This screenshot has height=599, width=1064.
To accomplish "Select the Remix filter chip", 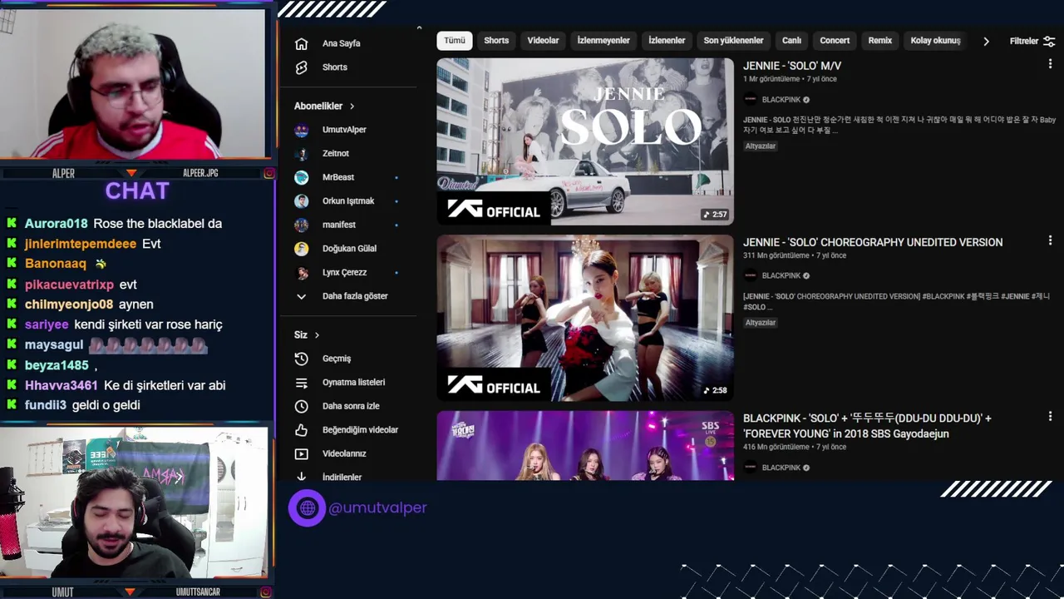I will coord(879,41).
